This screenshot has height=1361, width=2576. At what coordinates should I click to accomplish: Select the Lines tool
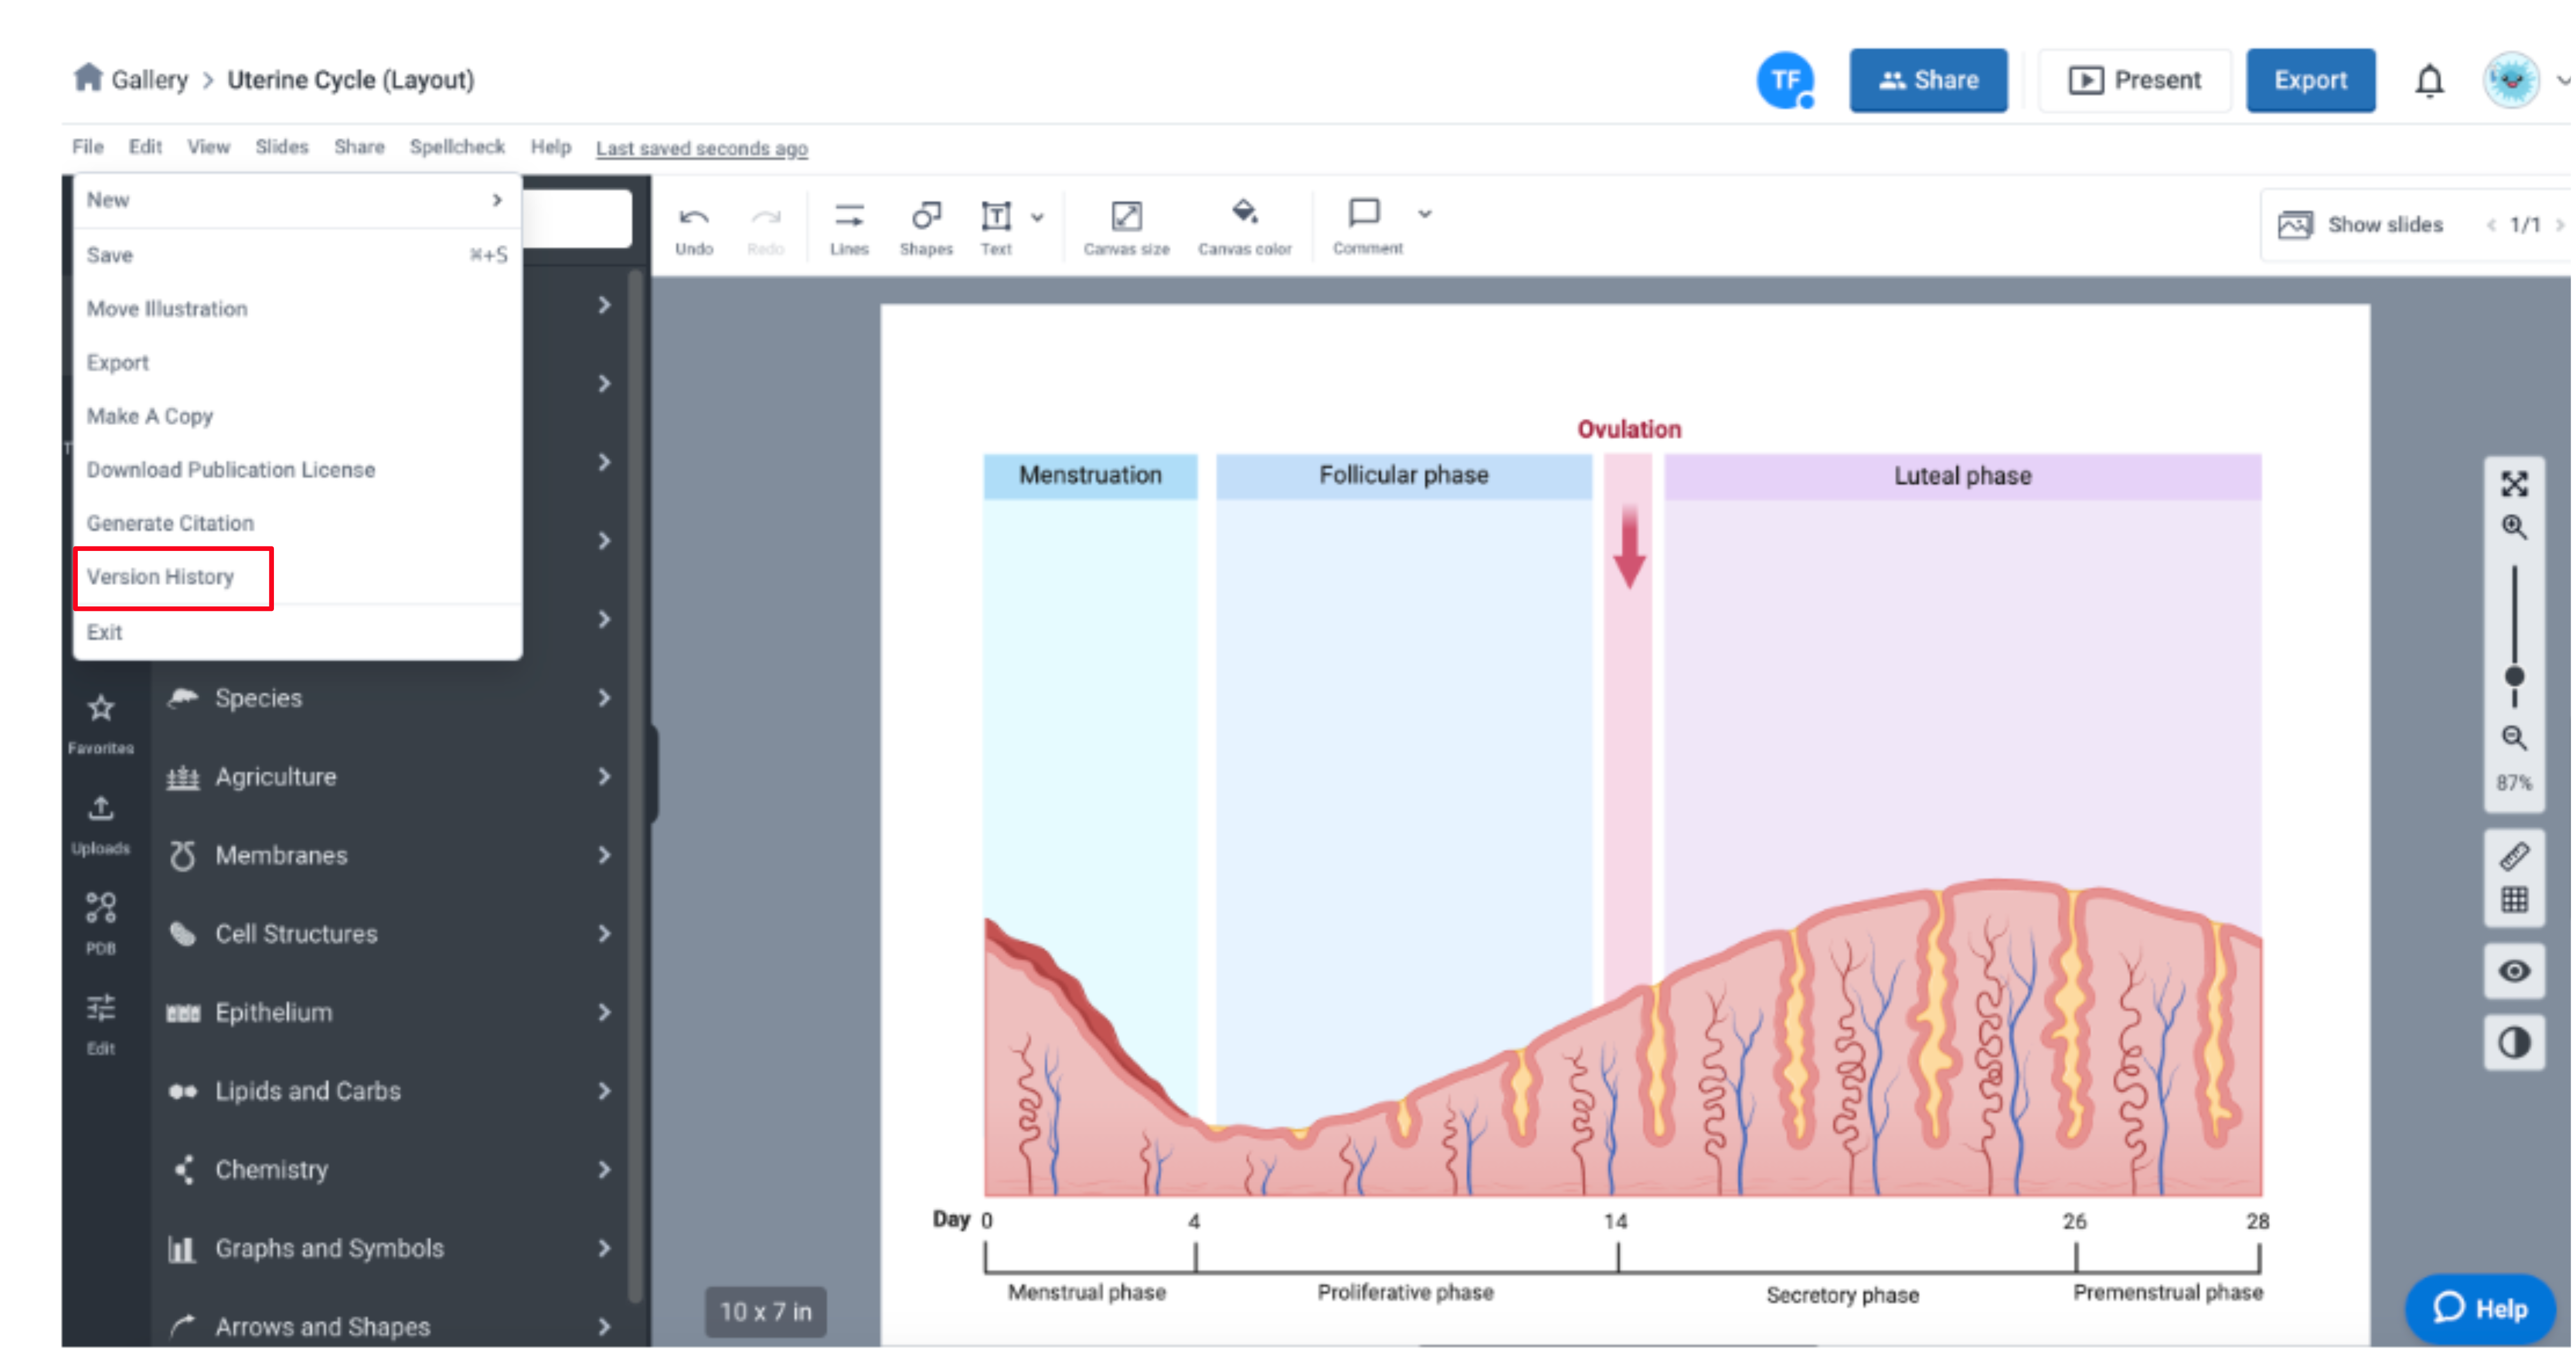[x=849, y=229]
